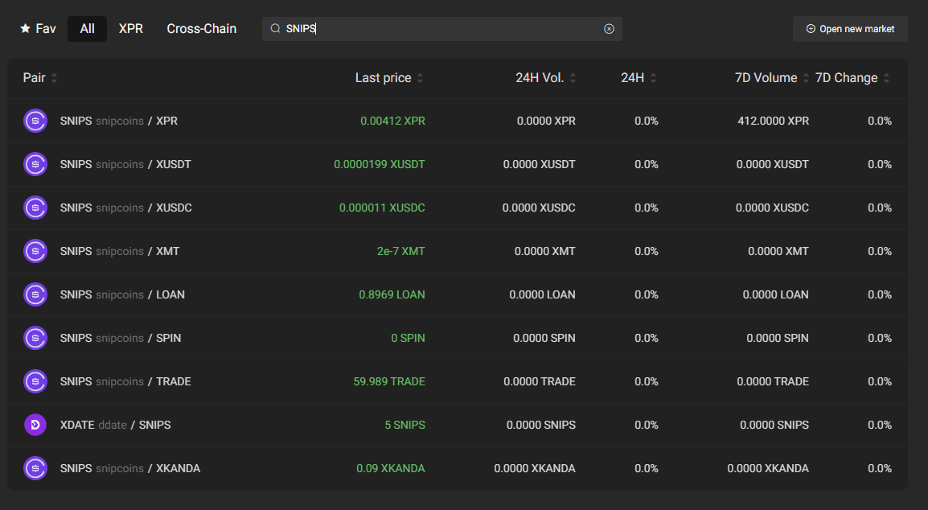928x510 pixels.
Task: Focus the SNIPS search input field
Action: (442, 29)
